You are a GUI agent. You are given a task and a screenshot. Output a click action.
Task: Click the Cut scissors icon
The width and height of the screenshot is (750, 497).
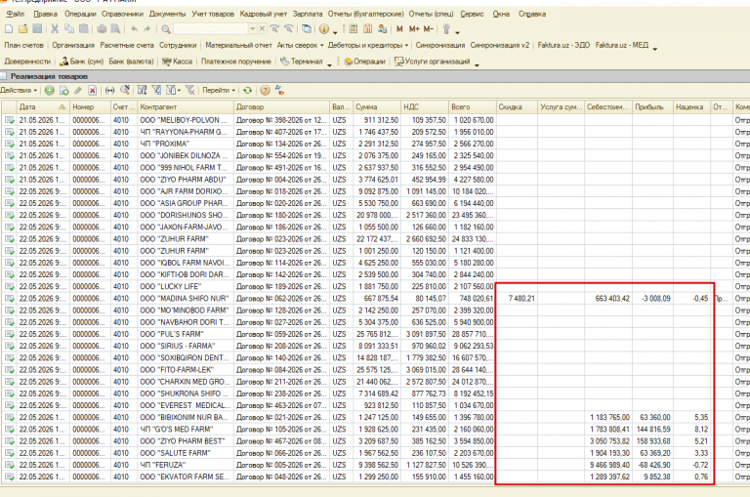(55, 29)
